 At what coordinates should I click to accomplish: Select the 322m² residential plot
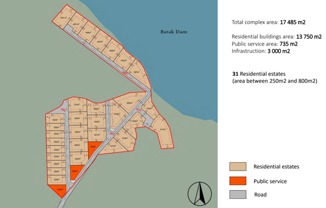pyautogui.click(x=55, y=120)
